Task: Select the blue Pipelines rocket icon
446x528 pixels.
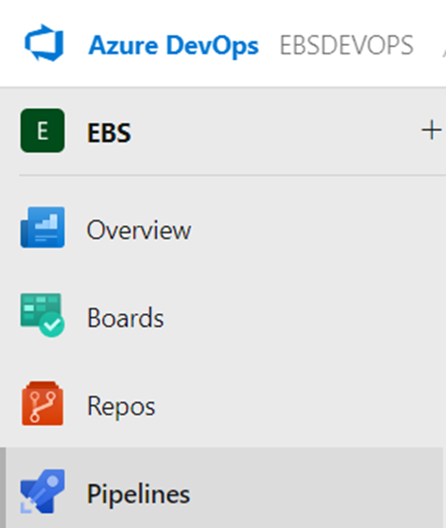Action: tap(42, 491)
